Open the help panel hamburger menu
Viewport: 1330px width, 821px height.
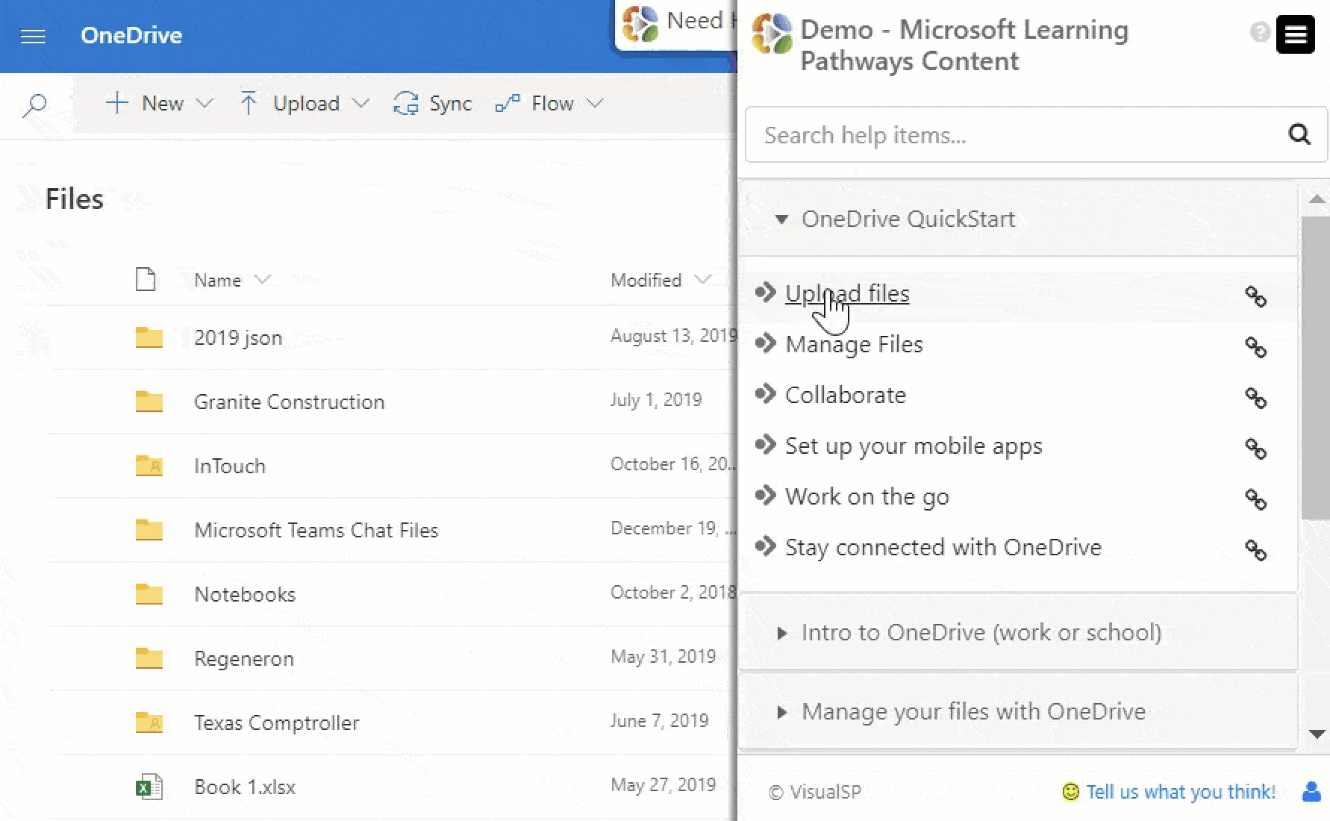pos(1296,34)
